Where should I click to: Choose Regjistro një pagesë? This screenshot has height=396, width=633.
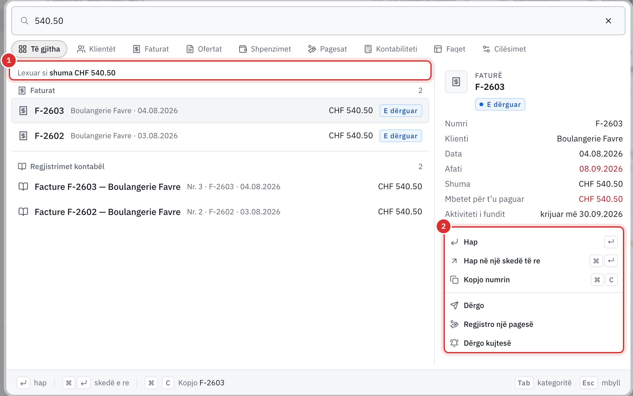pyautogui.click(x=534, y=324)
